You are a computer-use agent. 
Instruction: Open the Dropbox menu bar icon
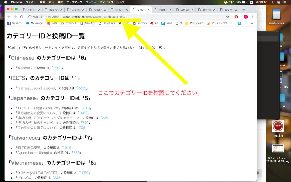(x=226, y=2)
